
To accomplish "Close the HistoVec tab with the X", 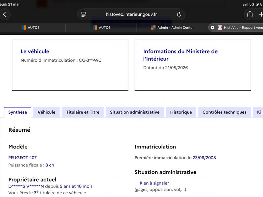I will coord(212,28).
